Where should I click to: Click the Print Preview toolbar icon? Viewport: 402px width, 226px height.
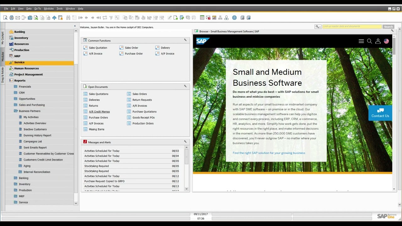pyautogui.click(x=5, y=18)
